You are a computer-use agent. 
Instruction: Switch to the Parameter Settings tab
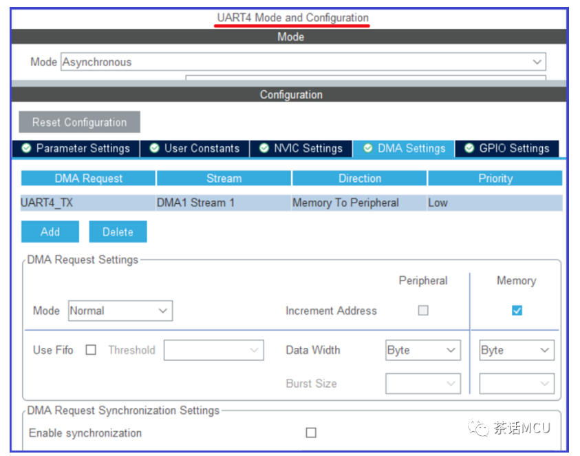tap(76, 149)
